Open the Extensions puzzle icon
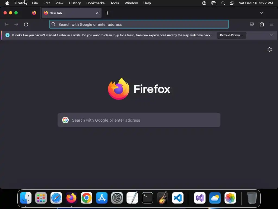 (x=262, y=24)
